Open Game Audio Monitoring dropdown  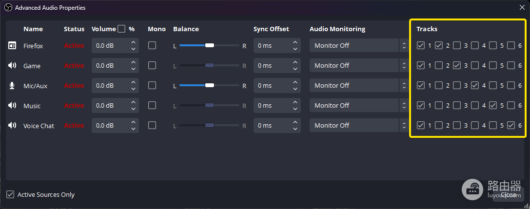click(x=358, y=65)
